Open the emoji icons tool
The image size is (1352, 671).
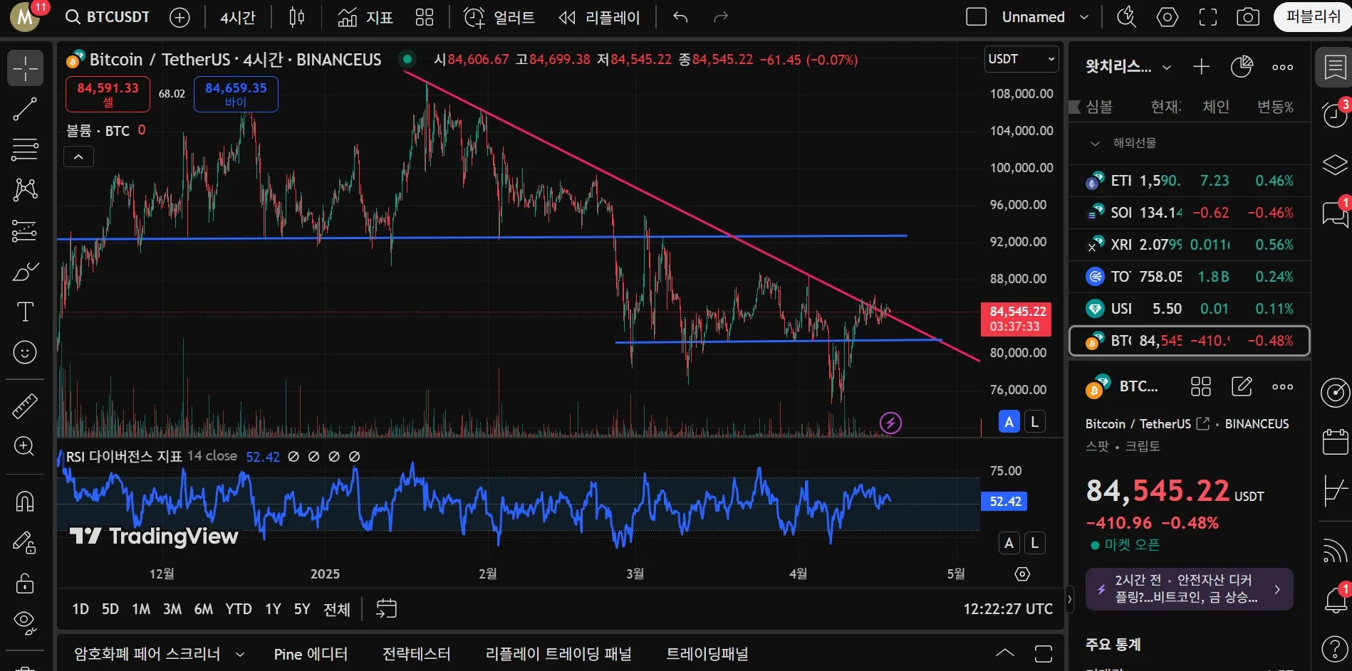click(25, 352)
